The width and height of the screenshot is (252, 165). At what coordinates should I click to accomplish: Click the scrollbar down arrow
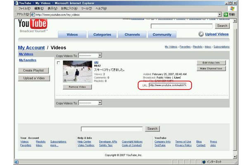tap(235, 157)
